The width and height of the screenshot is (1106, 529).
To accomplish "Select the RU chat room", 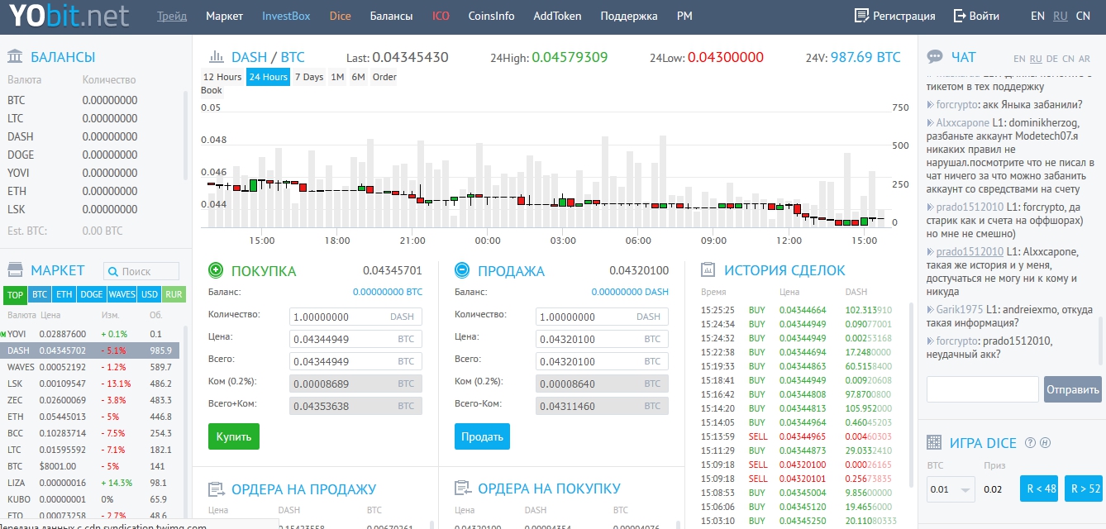I will point(1036,59).
